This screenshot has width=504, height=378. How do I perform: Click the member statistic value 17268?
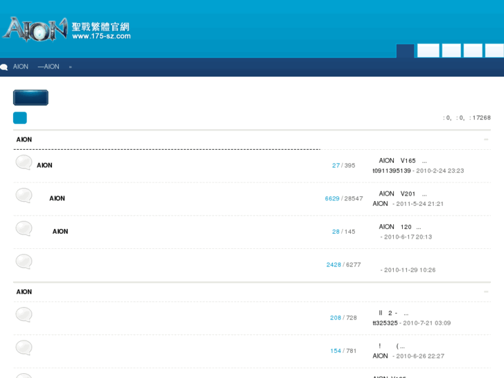tap(482, 118)
